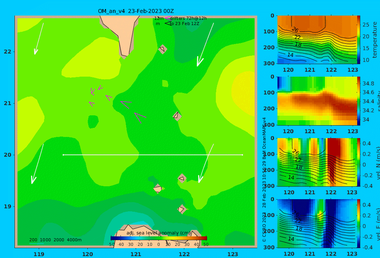Click the salinity colorbar

359,101
